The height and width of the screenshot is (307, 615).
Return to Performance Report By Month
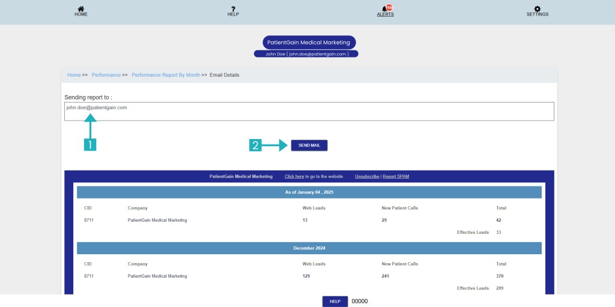[166, 75]
